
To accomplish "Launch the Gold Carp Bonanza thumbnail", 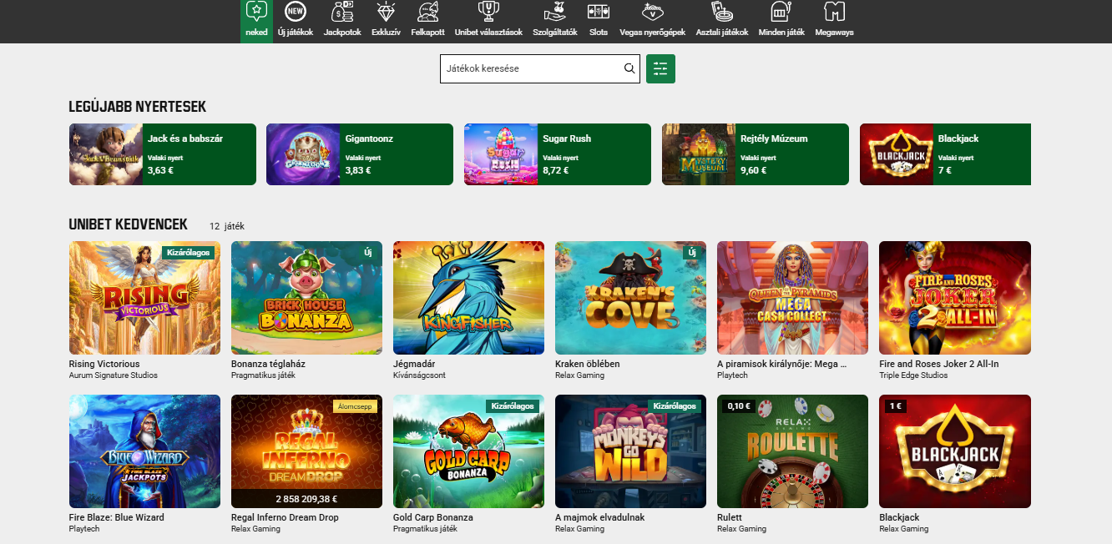I will 469,451.
